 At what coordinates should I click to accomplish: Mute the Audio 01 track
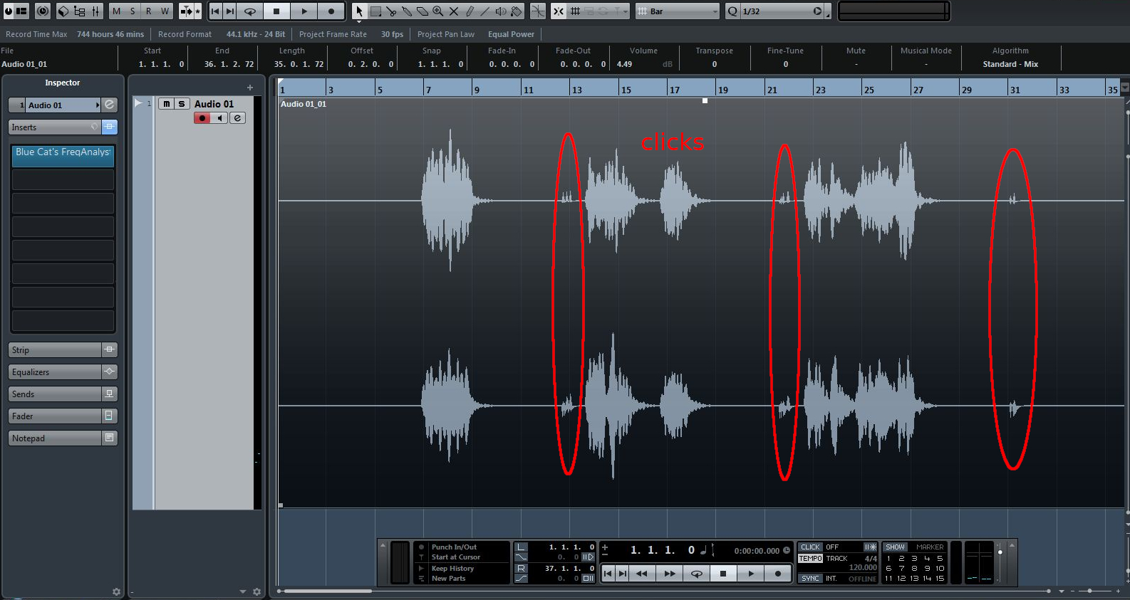pos(166,104)
